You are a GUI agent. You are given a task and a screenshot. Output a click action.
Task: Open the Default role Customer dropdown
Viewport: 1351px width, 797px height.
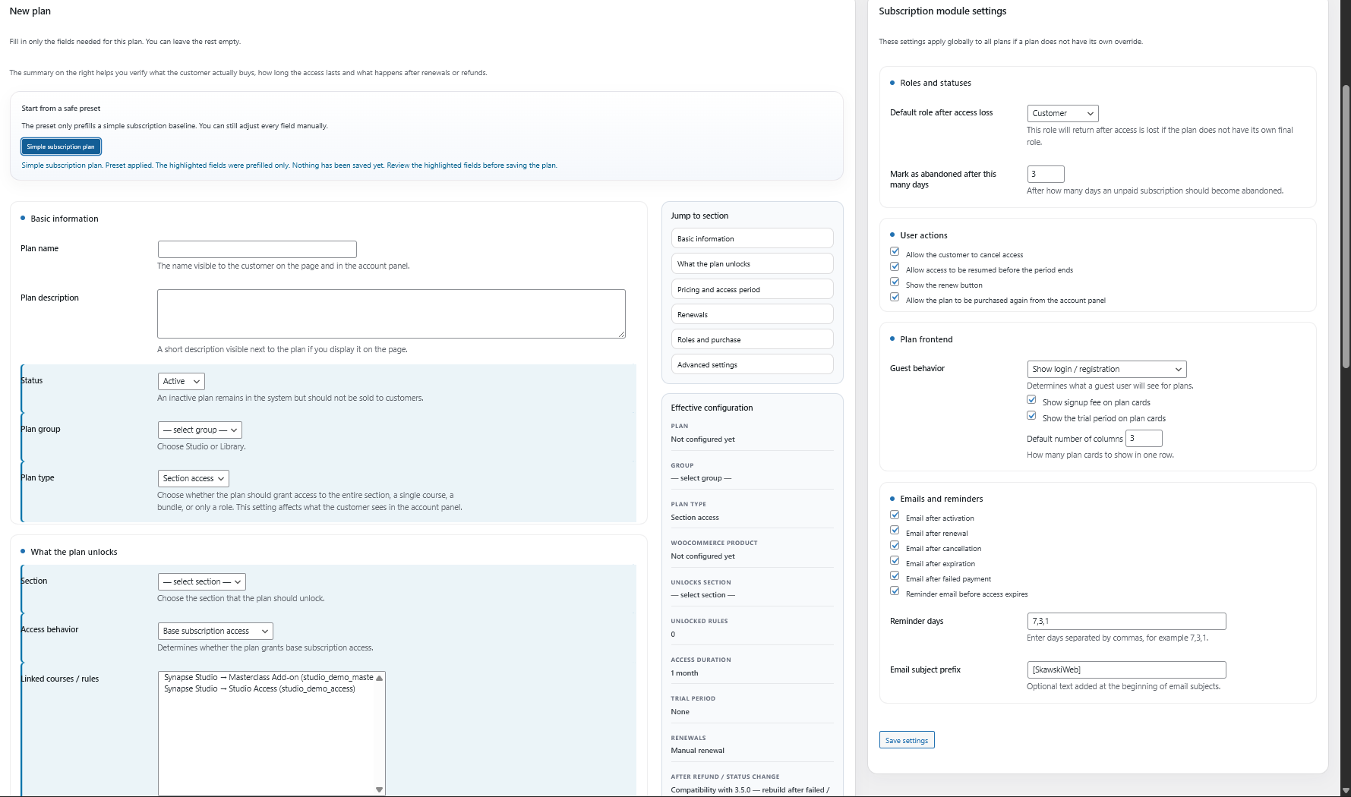1062,113
